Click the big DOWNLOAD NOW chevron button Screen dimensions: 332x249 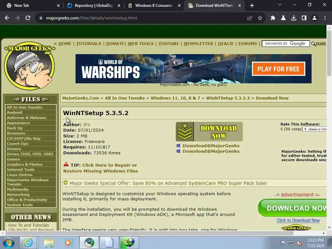[209, 132]
